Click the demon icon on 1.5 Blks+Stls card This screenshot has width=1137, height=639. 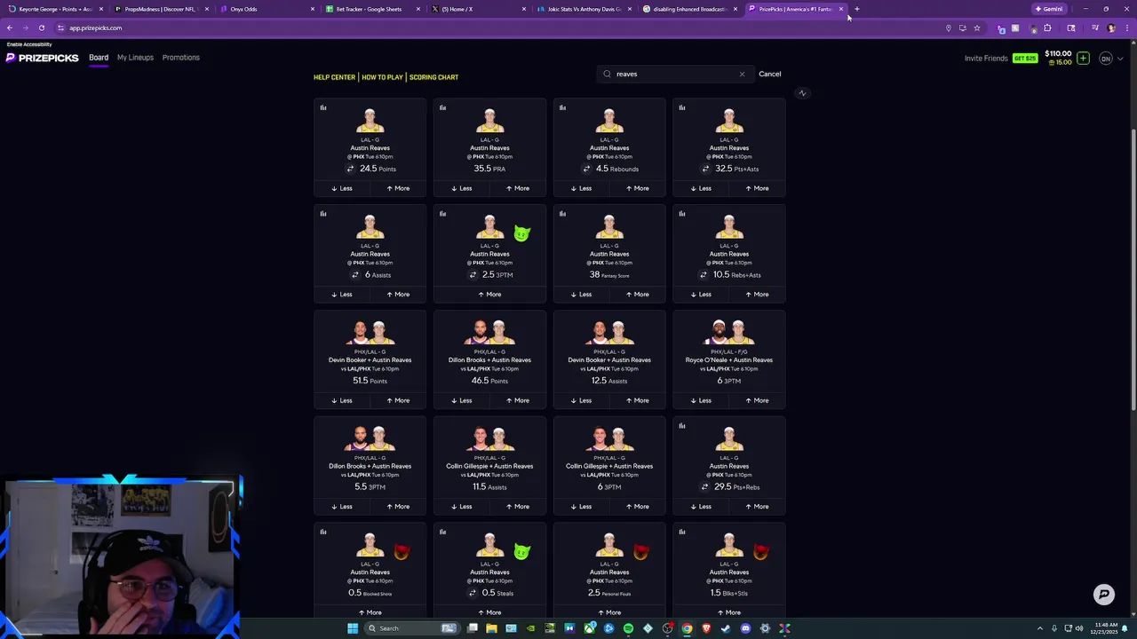760,552
